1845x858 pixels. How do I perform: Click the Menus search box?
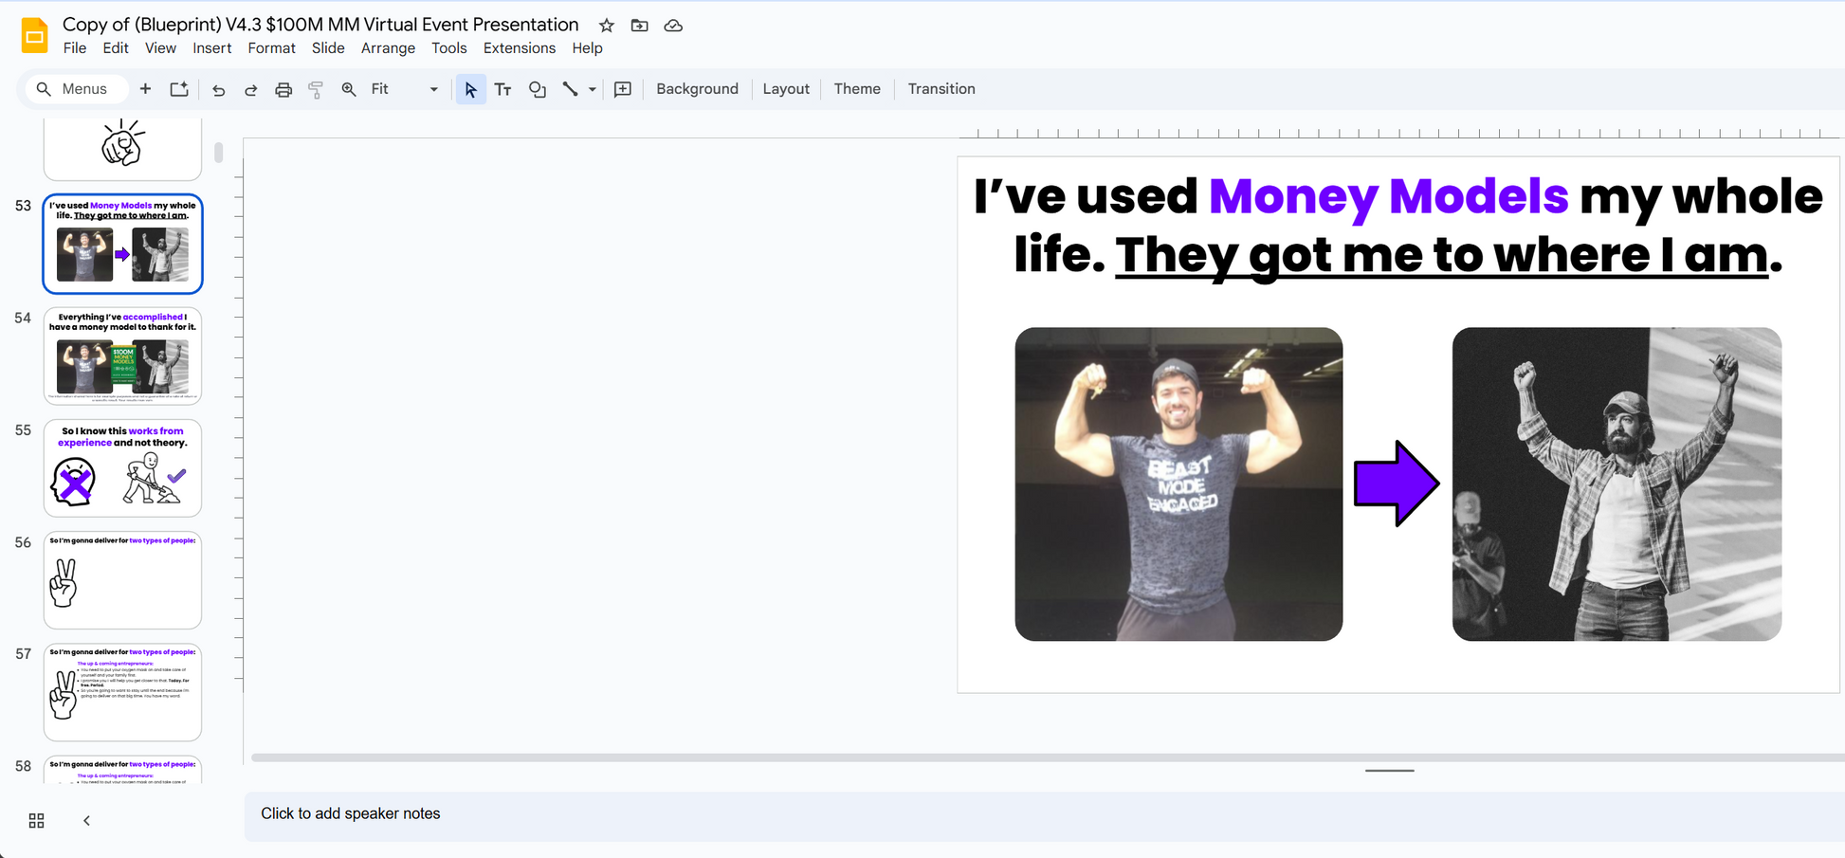[x=76, y=89]
